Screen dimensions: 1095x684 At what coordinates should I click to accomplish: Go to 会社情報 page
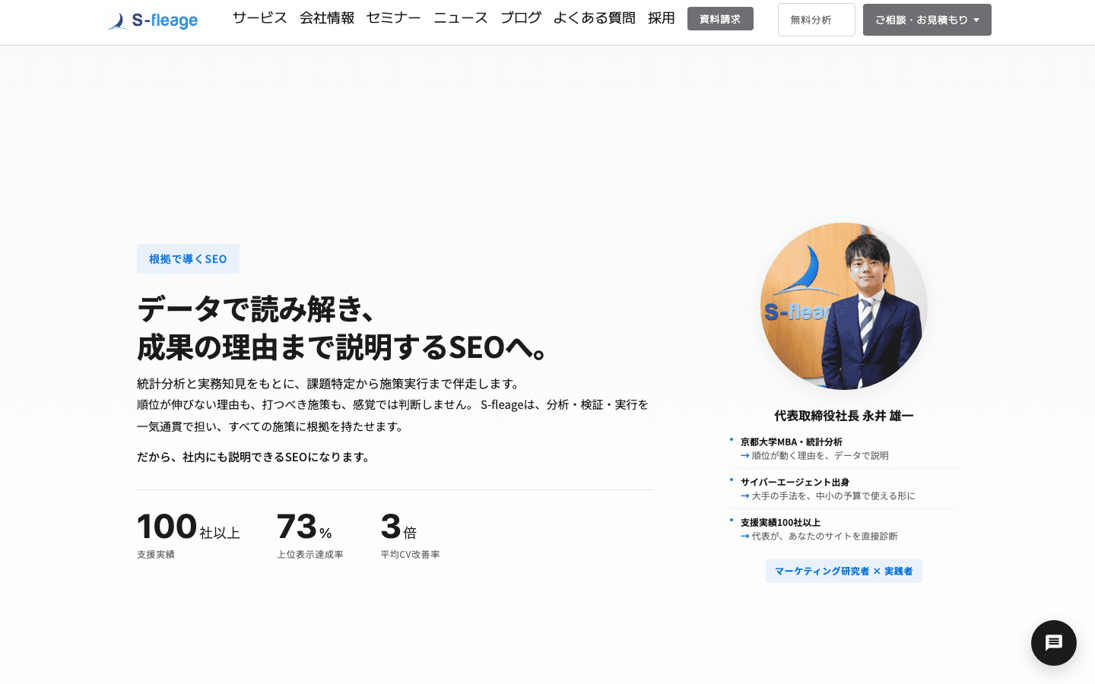point(327,18)
